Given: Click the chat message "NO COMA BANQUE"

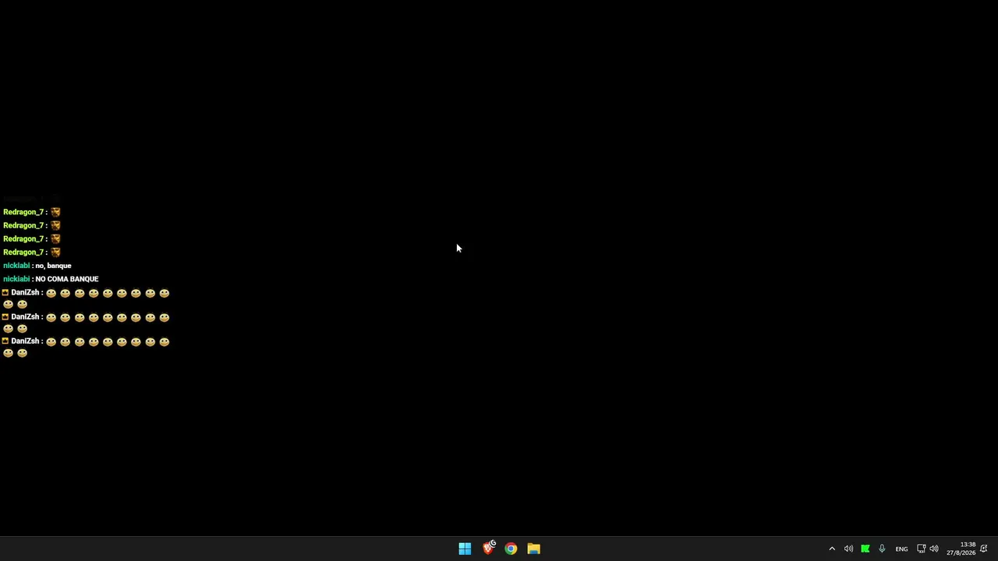Looking at the screenshot, I should click(x=67, y=279).
